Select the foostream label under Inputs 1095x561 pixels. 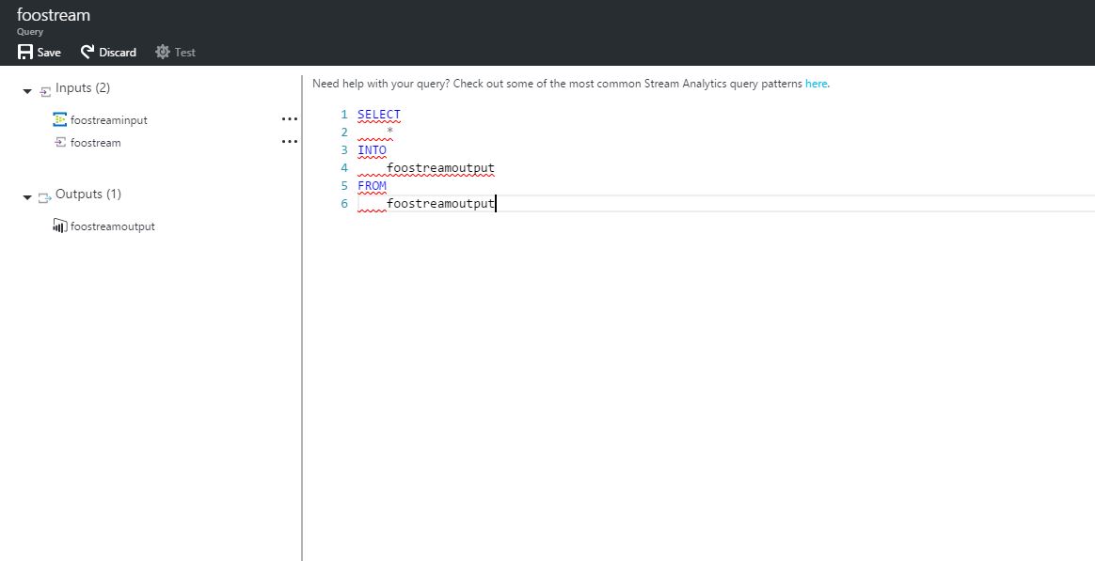click(x=95, y=143)
